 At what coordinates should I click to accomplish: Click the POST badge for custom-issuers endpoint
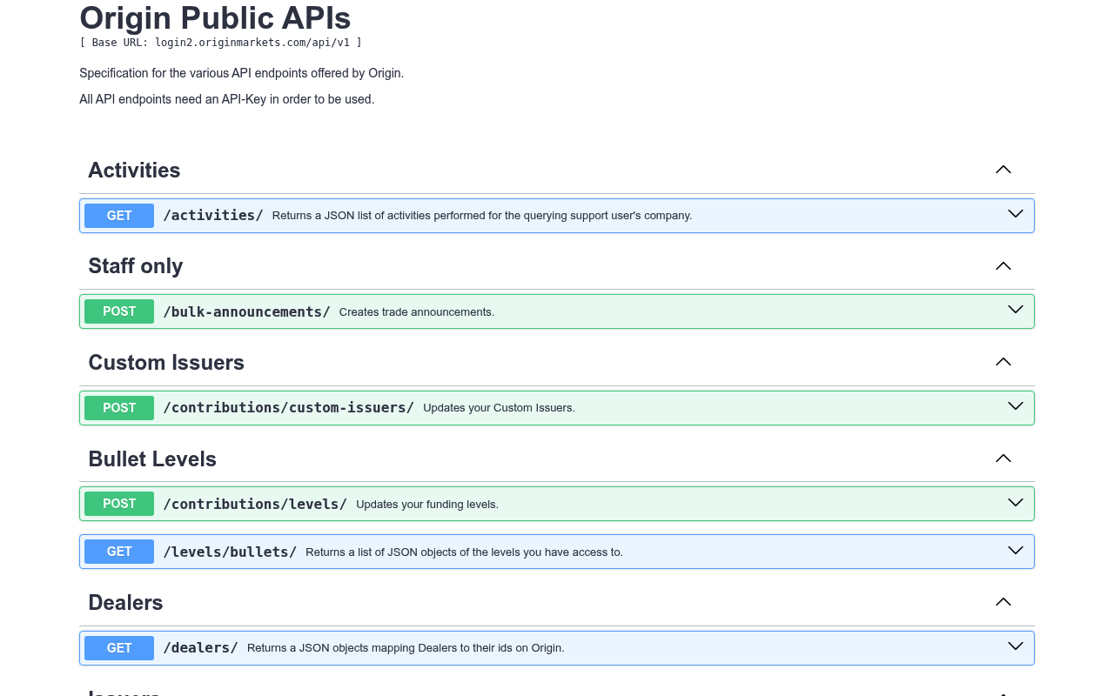tap(119, 408)
